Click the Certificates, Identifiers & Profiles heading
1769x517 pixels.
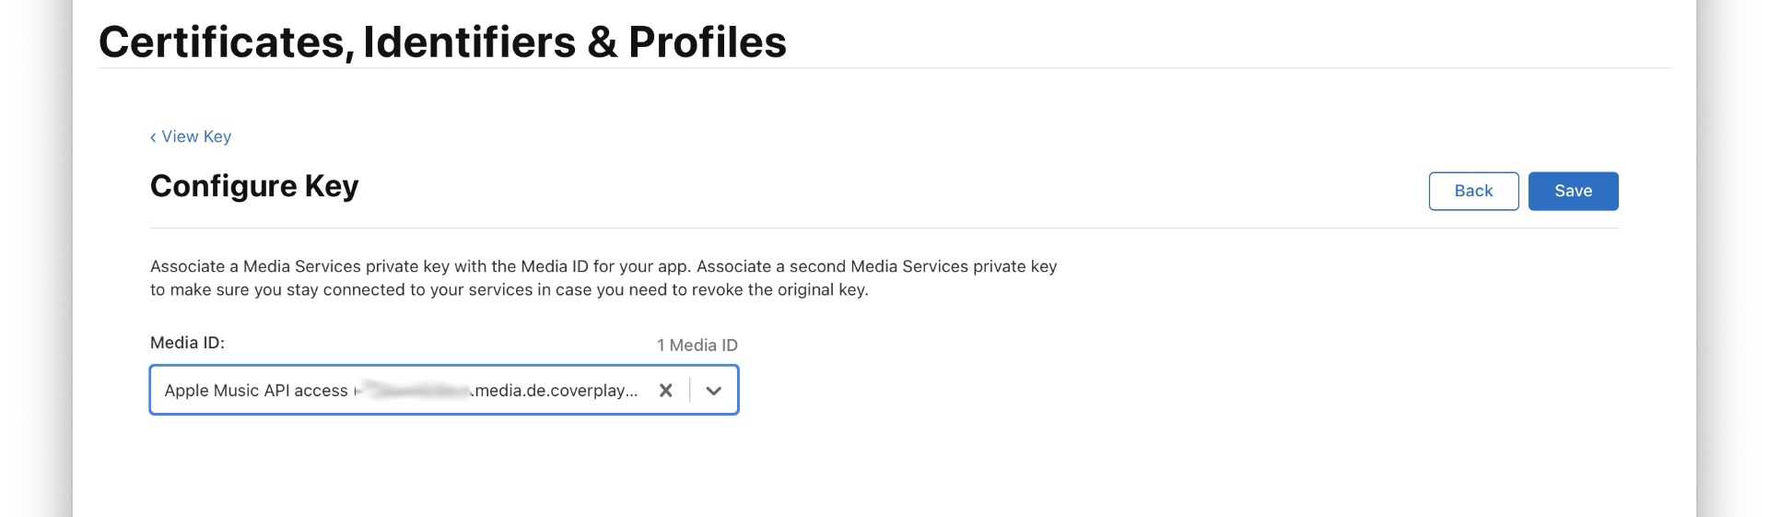[442, 42]
